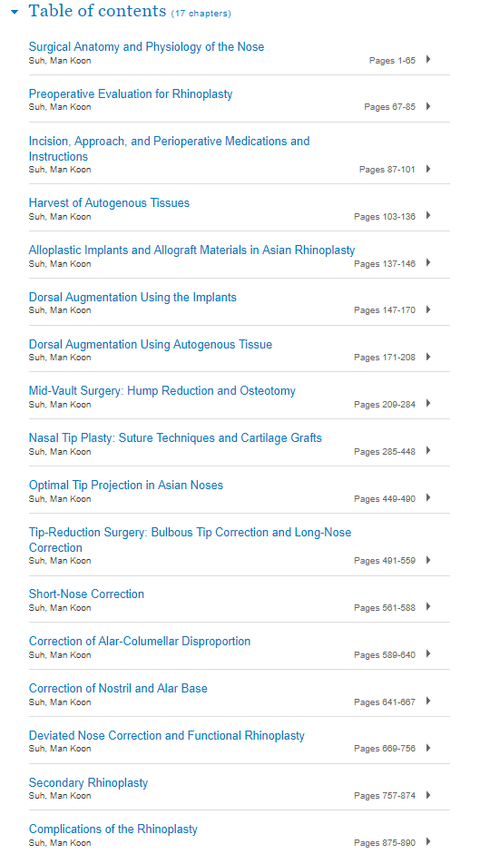Viewport: 500px width, 854px height.
Task: Expand arrow for Short-Nose Correction chapter
Action: (428, 607)
